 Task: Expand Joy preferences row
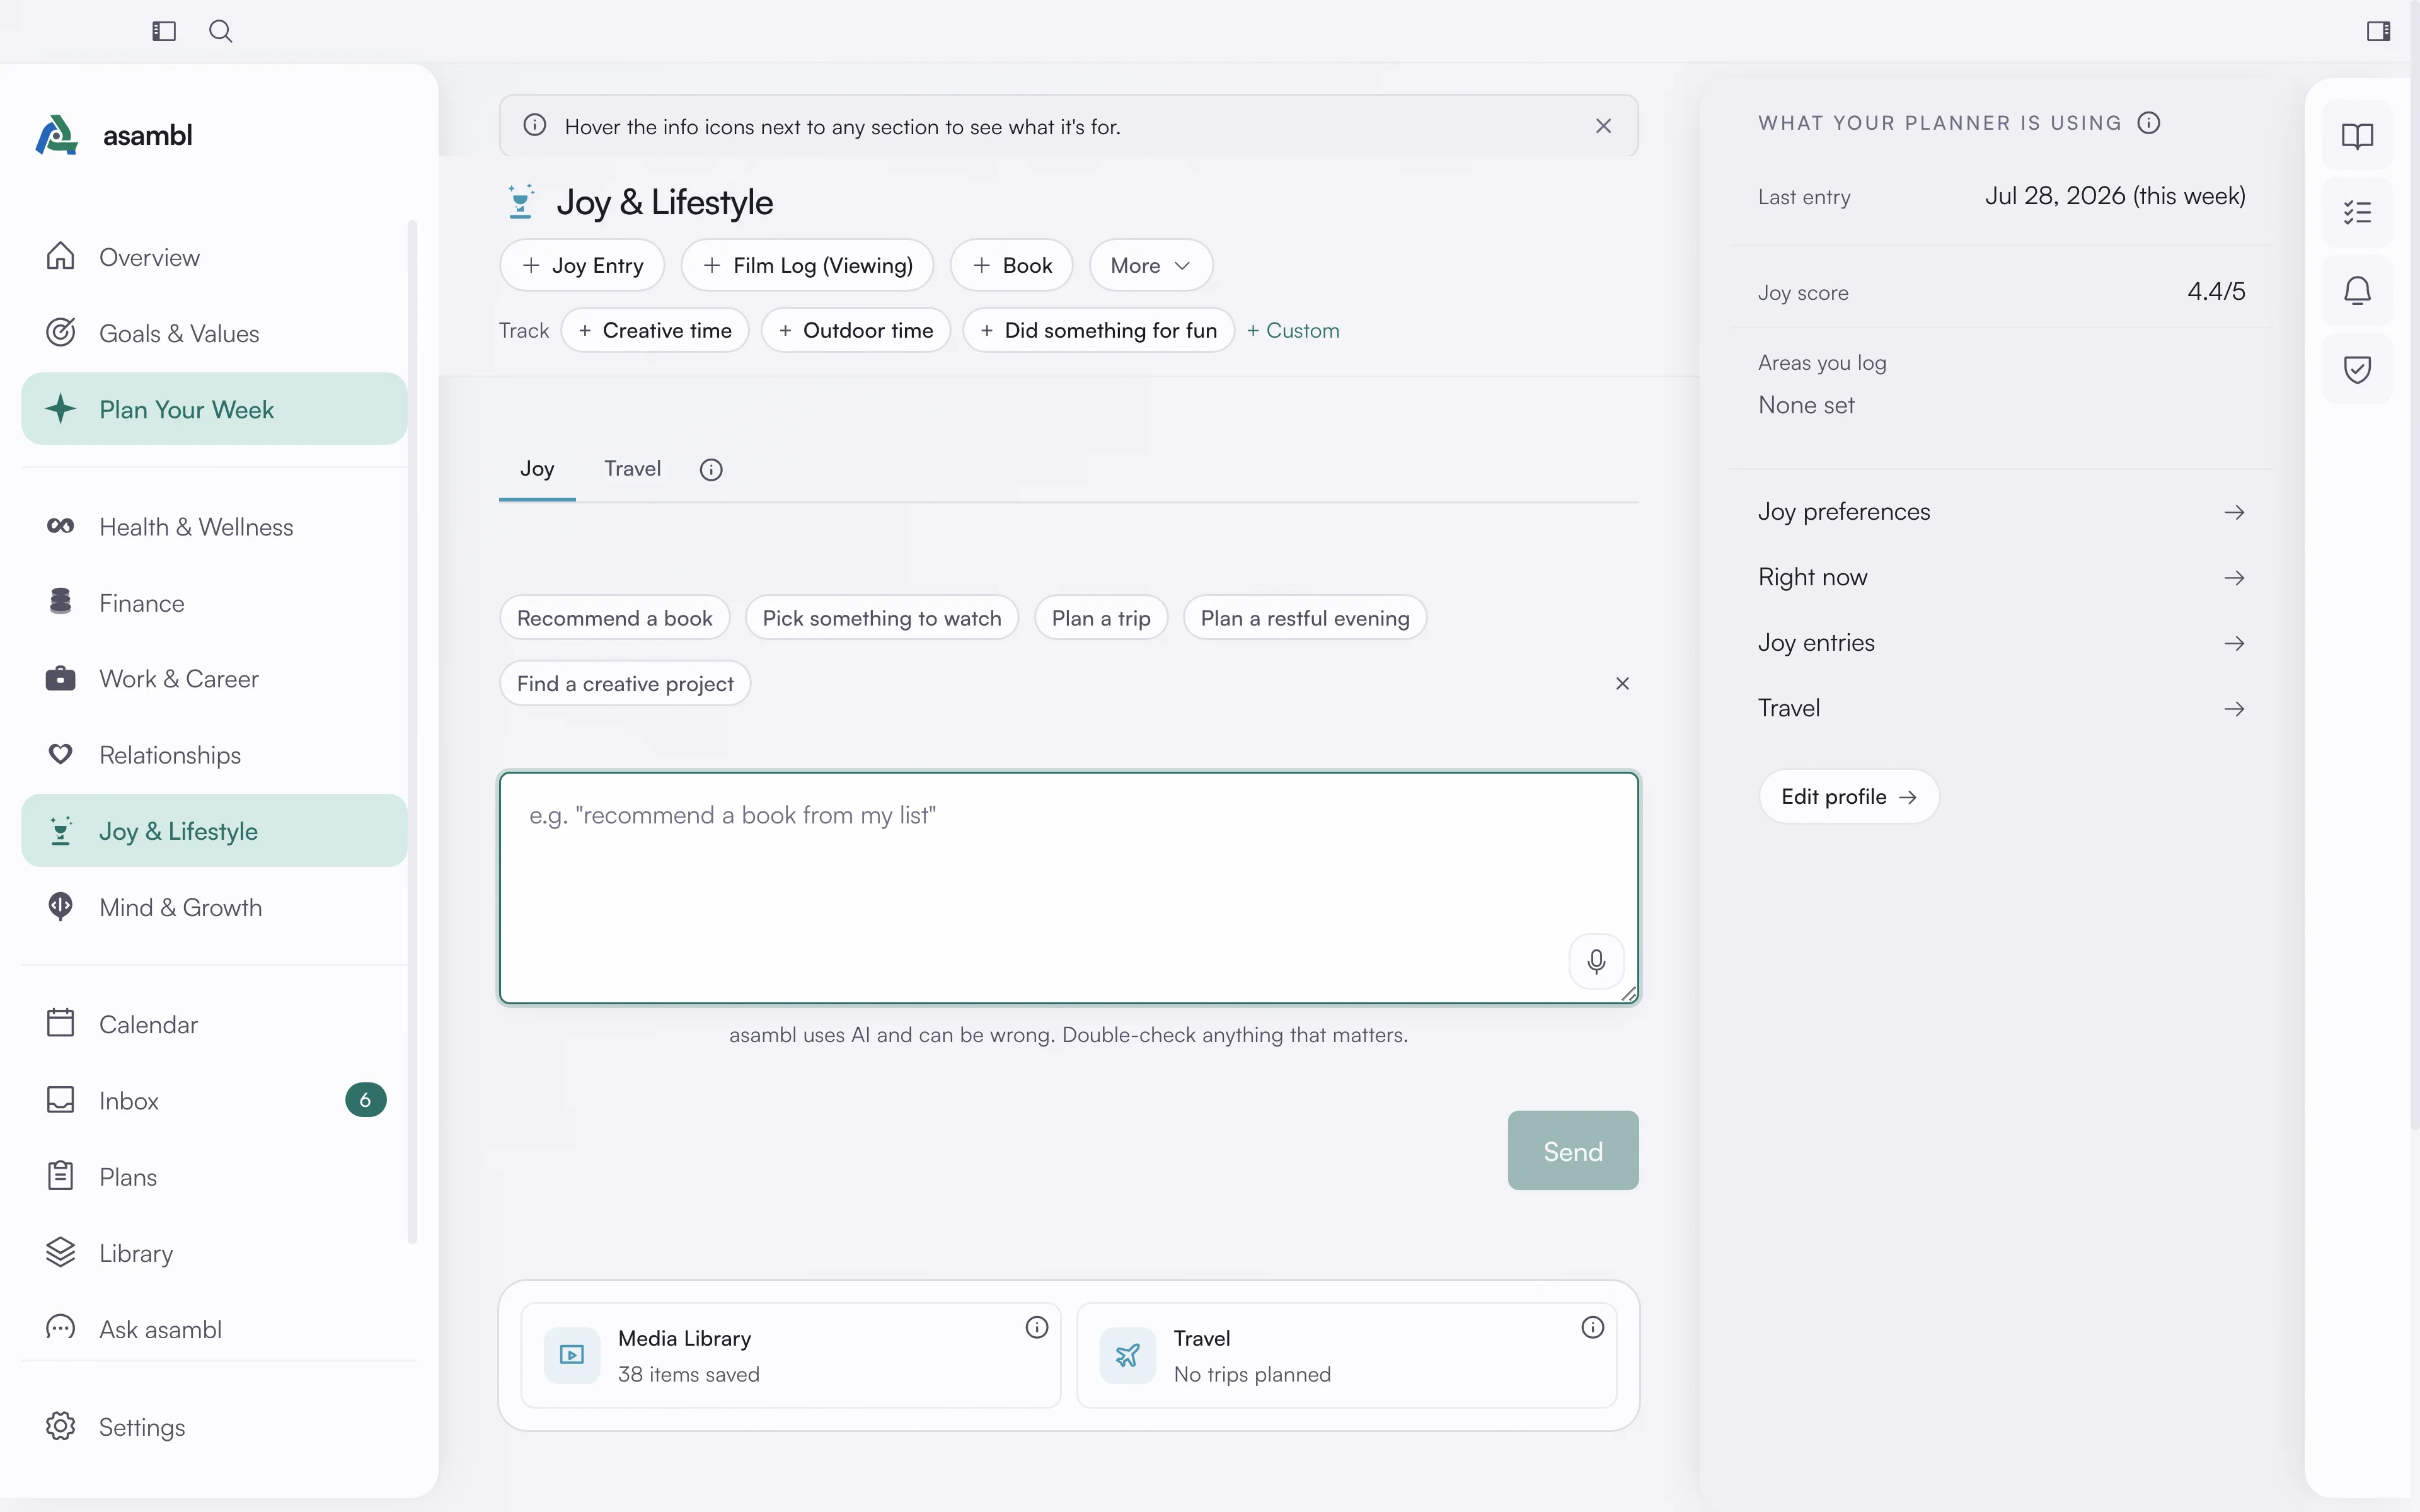tap(2002, 512)
